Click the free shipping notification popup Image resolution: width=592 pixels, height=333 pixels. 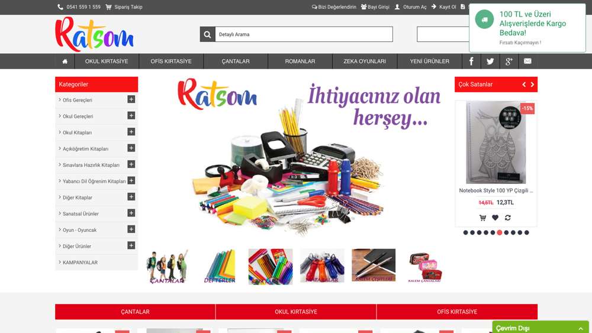[x=527, y=28]
